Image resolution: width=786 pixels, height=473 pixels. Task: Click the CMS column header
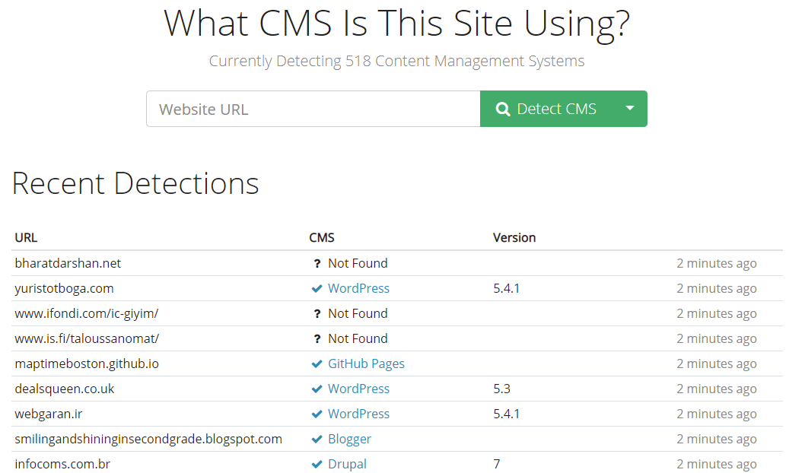pyautogui.click(x=321, y=237)
